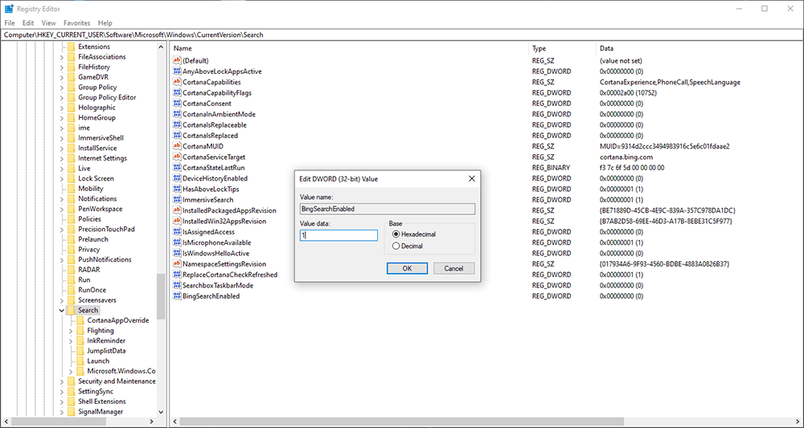Click the values pane horizontal scrollbar thumb
This screenshot has width=804, height=428.
pyautogui.click(x=401, y=422)
